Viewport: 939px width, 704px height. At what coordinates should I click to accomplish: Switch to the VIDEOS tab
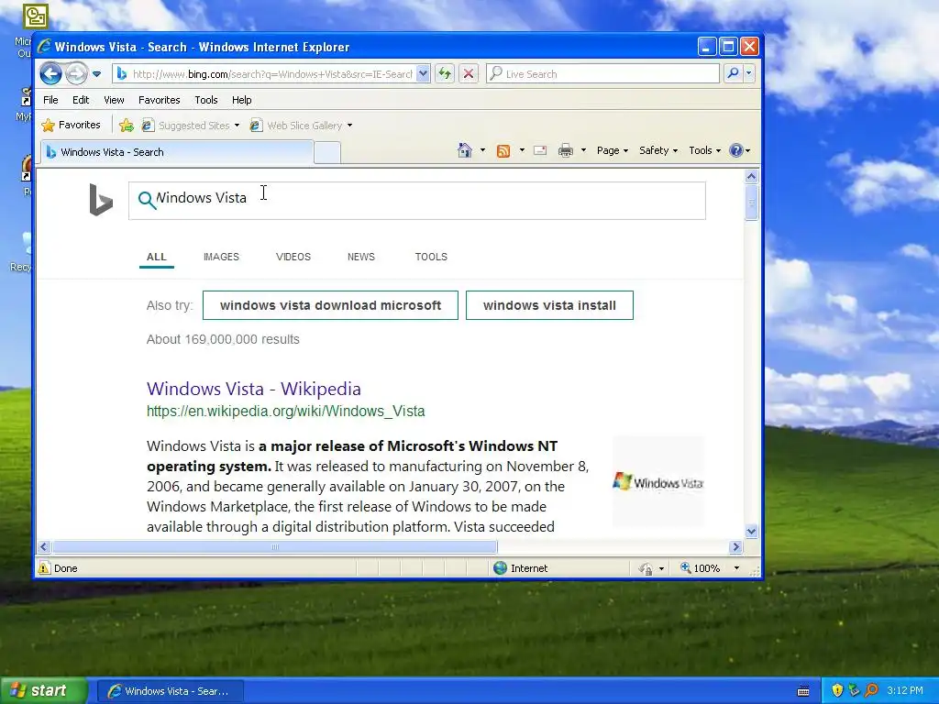pos(293,257)
